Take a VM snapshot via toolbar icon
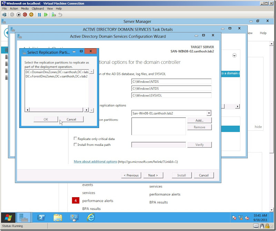The image size is (276, 231). (53, 15)
